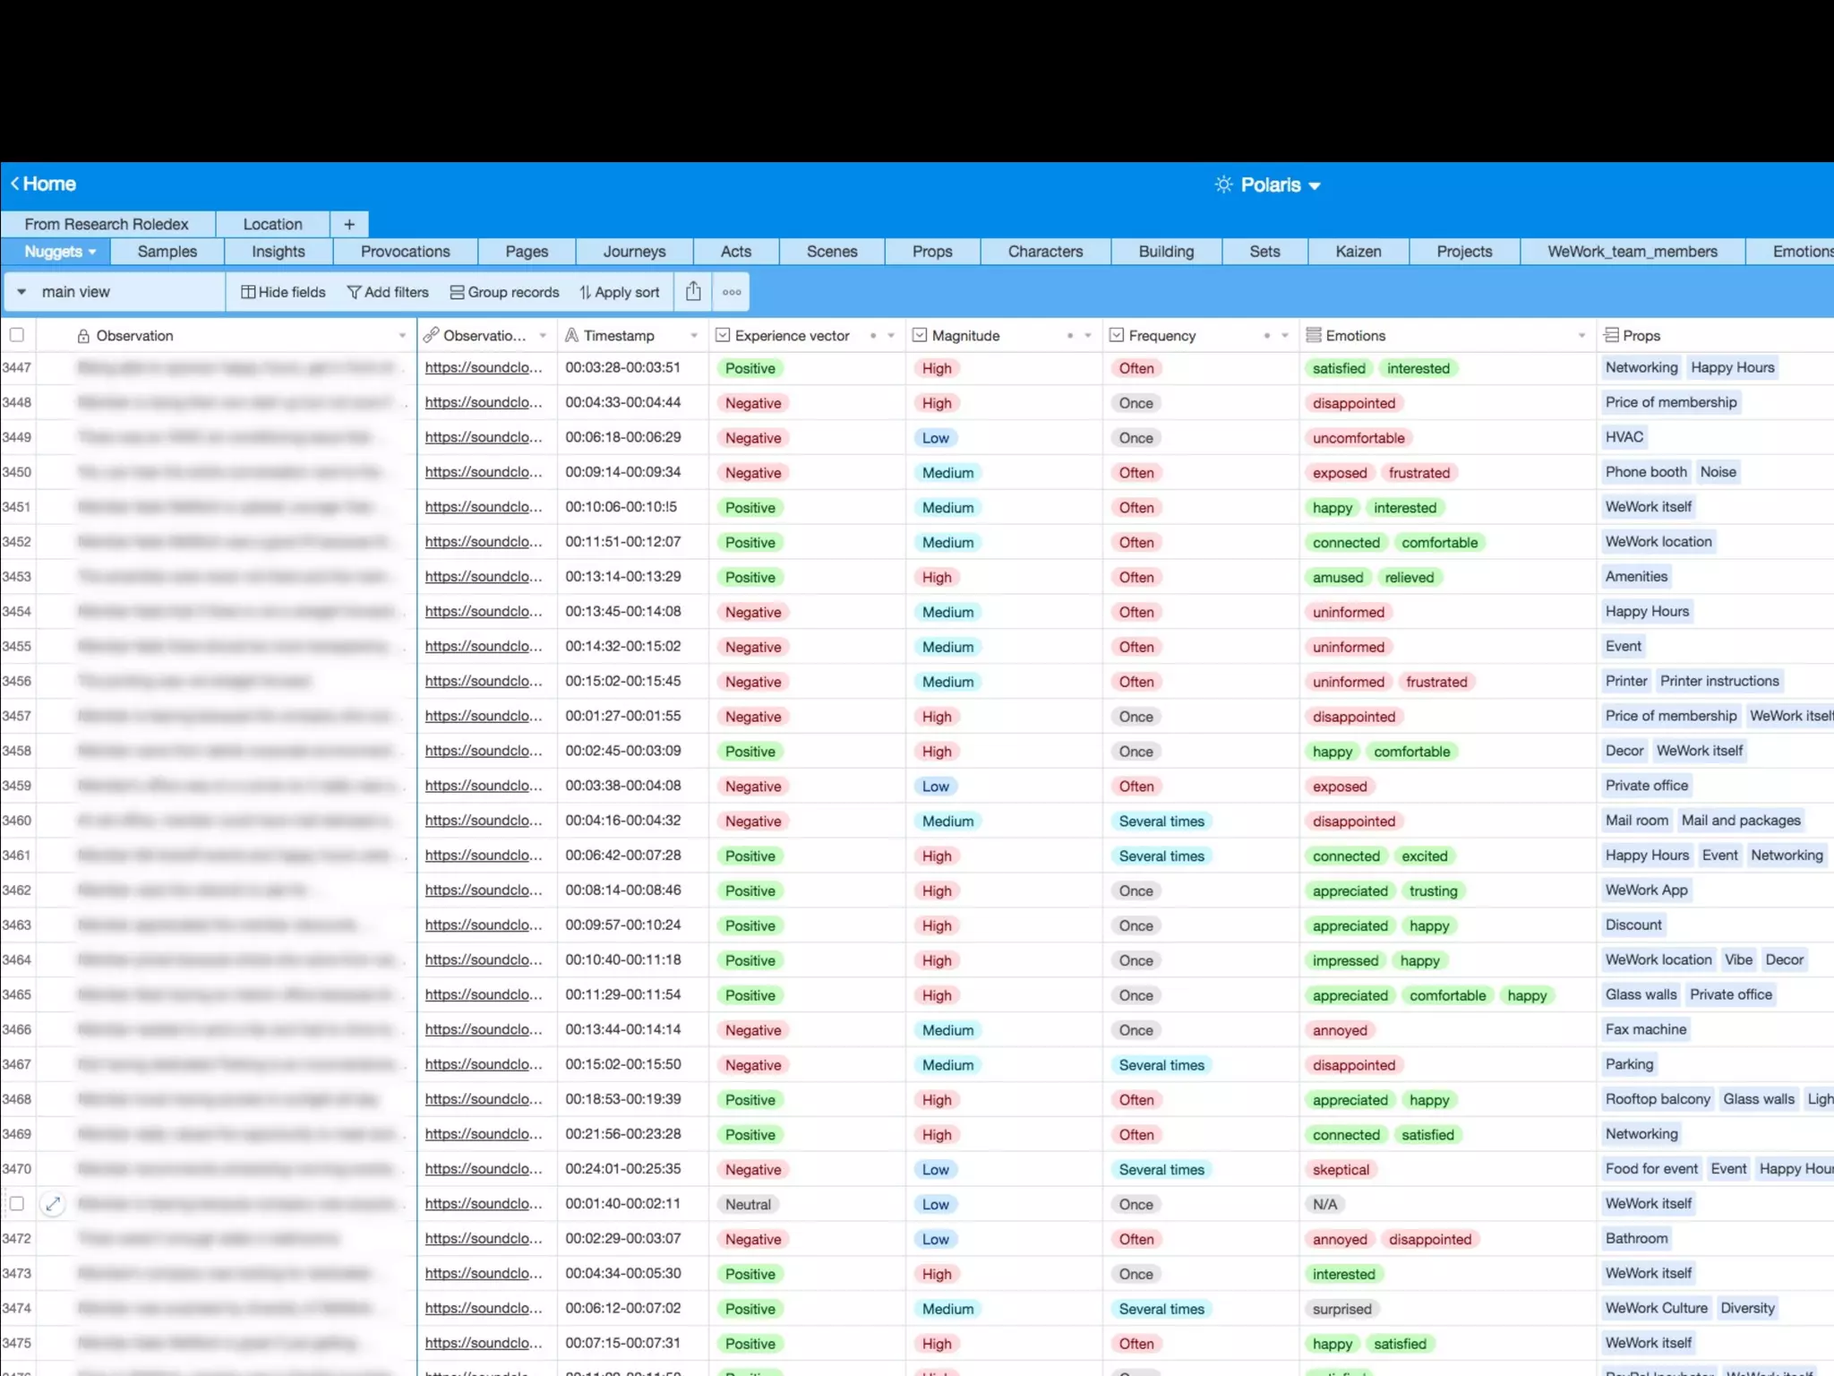Click the Hide fields button

[x=283, y=292]
